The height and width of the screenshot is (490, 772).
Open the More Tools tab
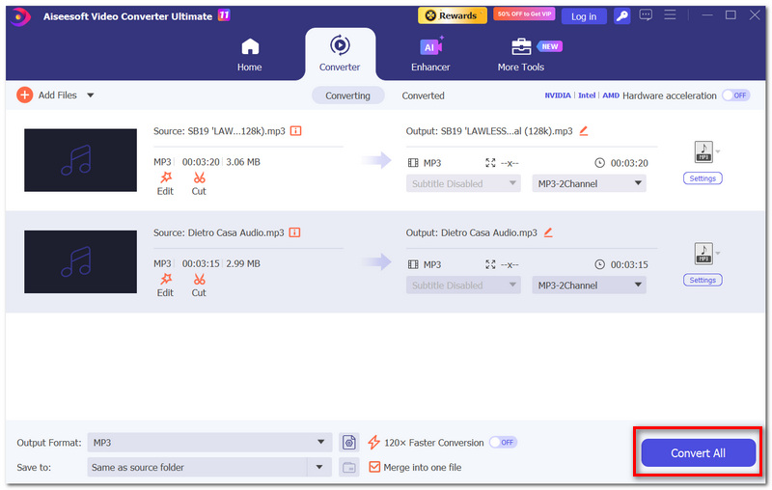[x=521, y=55]
